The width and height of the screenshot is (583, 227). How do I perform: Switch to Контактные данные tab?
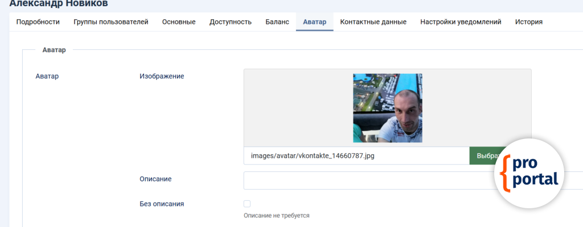point(373,22)
